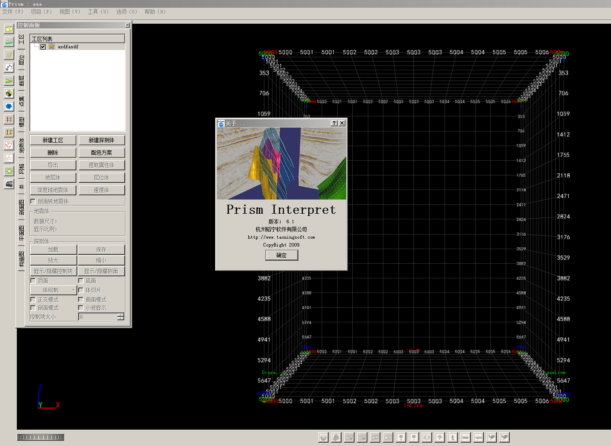Click the 工区列表 list header
Image resolution: width=611 pixels, height=446 pixels.
pyautogui.click(x=78, y=39)
